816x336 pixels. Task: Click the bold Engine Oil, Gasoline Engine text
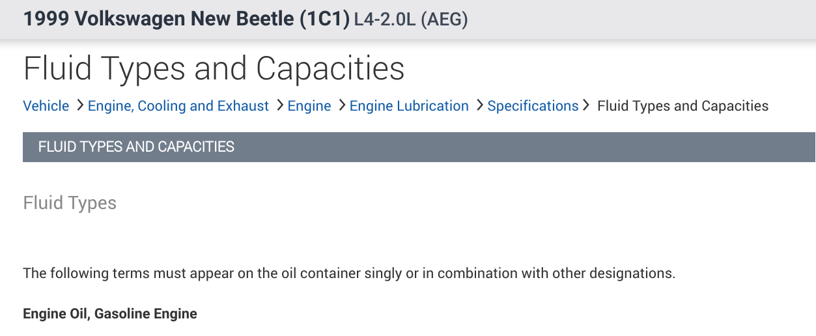coord(110,314)
